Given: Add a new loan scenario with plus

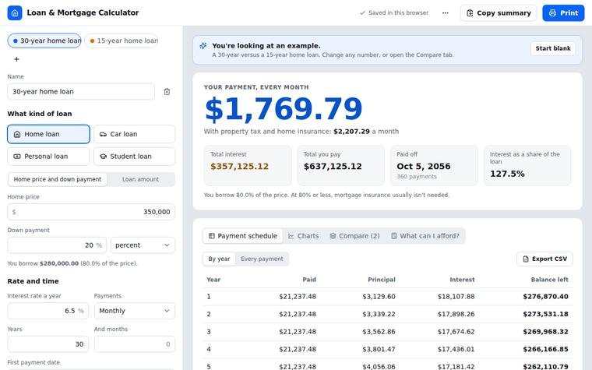Looking at the screenshot, I should point(16,59).
